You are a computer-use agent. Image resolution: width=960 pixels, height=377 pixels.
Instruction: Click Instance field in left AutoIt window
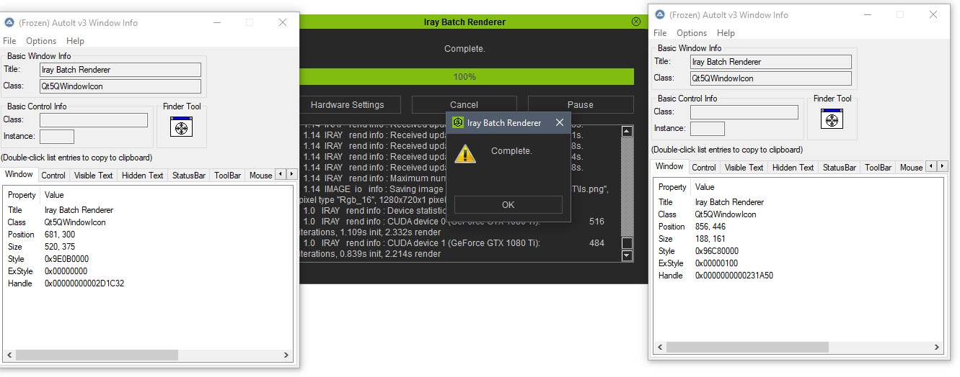click(57, 137)
